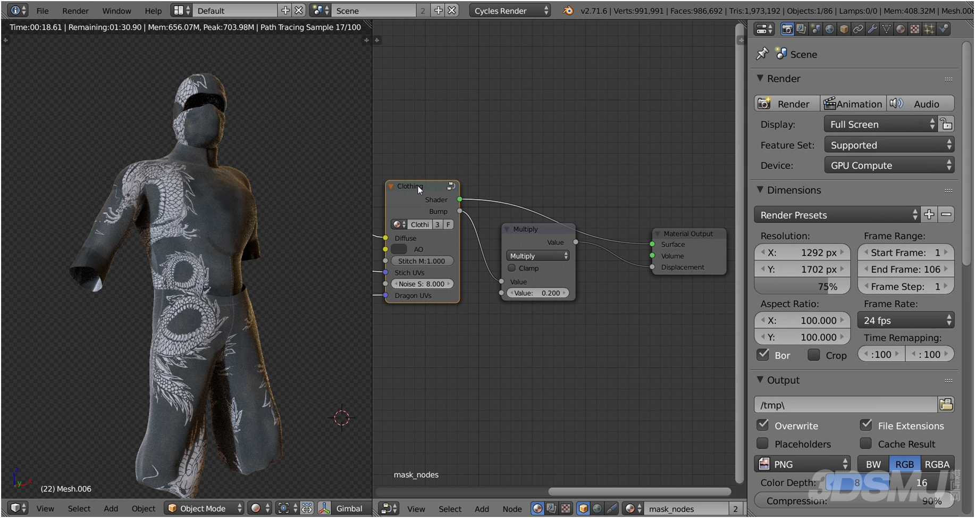Image resolution: width=975 pixels, height=518 pixels.
Task: Toggle the Border checkbox
Action: [763, 355]
